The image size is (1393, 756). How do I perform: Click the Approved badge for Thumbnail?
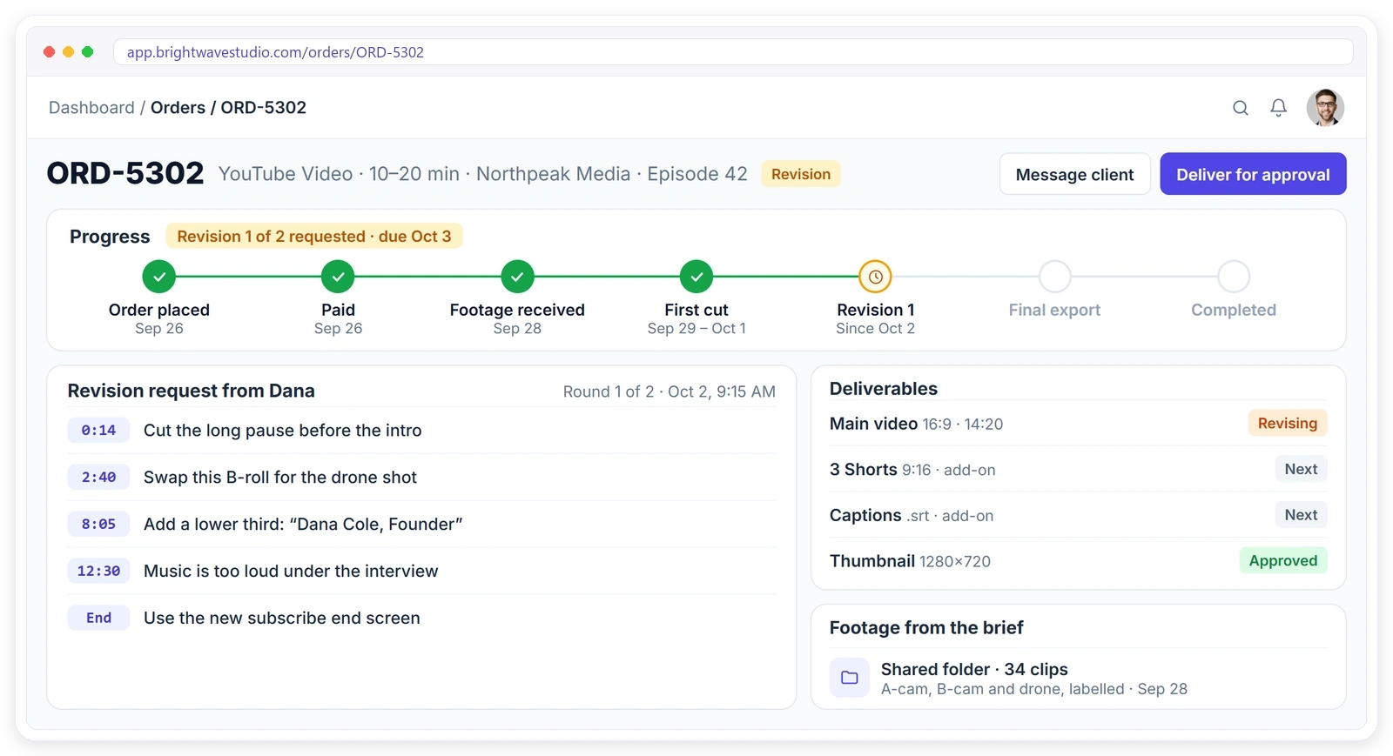1282,560
